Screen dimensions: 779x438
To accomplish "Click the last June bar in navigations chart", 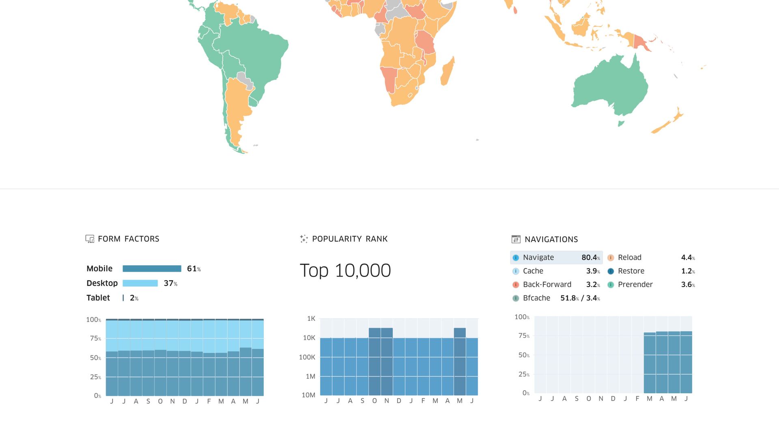I will 686,362.
